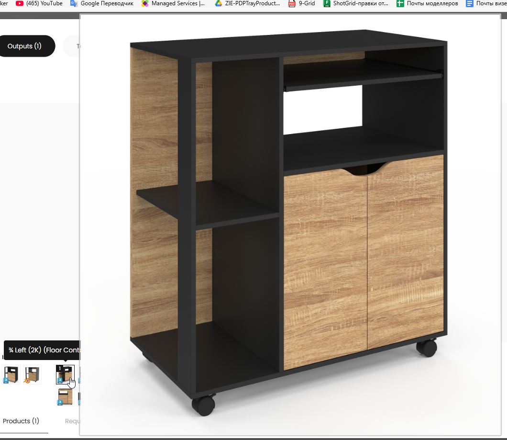Click the Google Sheets favicon for Почты моделлеров
Viewport: 507px width, 440px height.
[x=400, y=3]
